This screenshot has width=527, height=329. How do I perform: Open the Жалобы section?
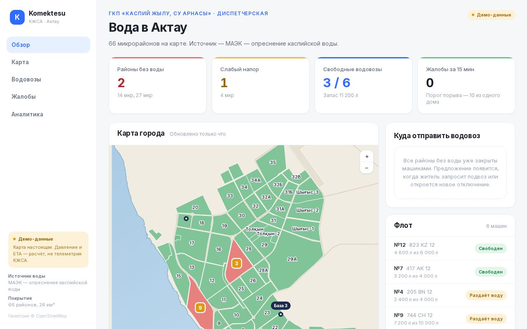tap(48, 97)
